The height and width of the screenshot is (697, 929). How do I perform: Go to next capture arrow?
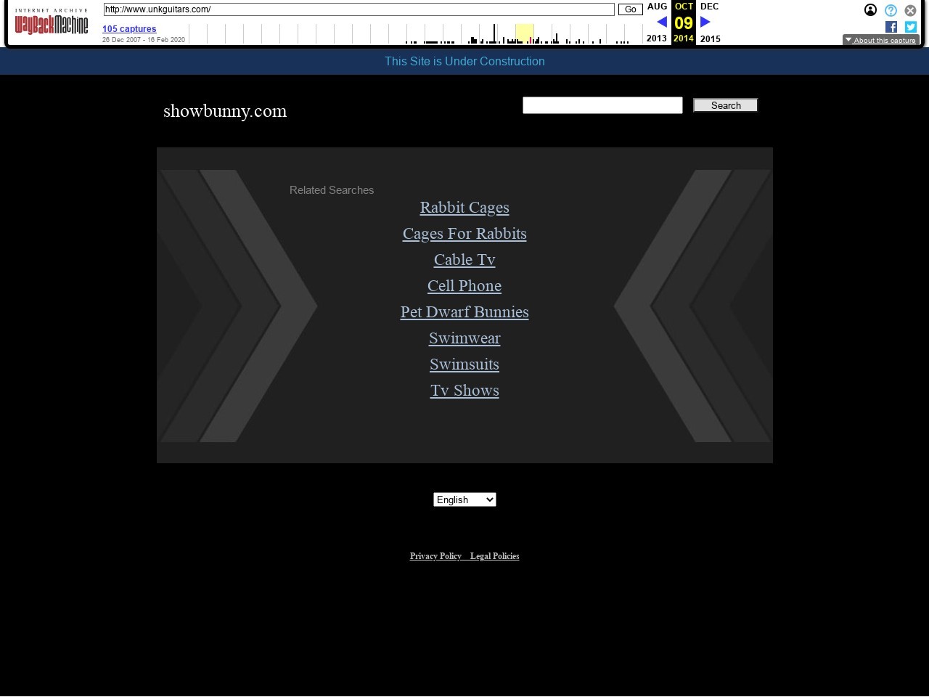click(x=705, y=22)
